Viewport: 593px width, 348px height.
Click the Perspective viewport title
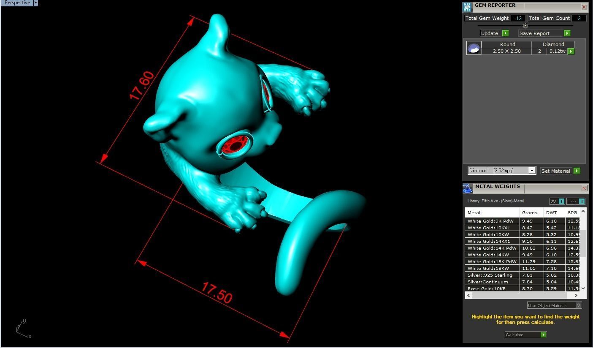[17, 3]
